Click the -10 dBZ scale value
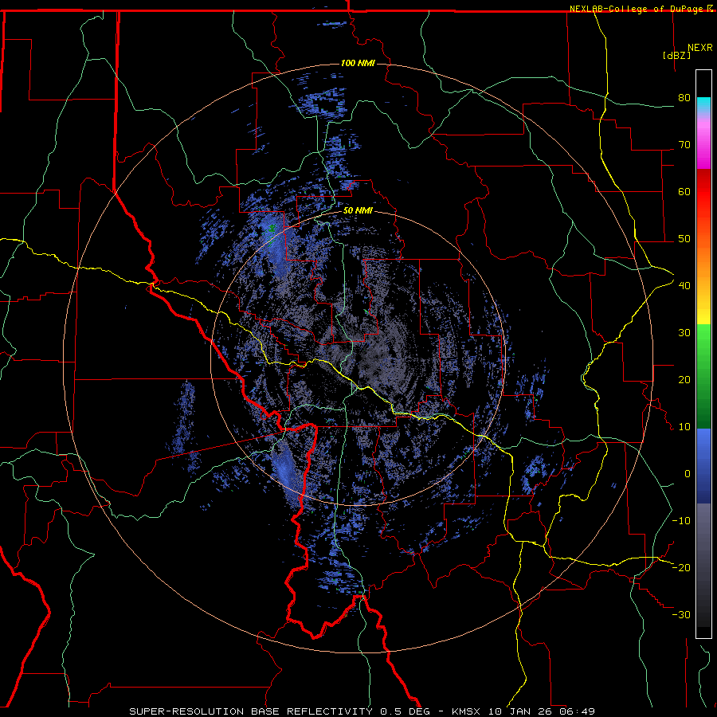 [681, 521]
